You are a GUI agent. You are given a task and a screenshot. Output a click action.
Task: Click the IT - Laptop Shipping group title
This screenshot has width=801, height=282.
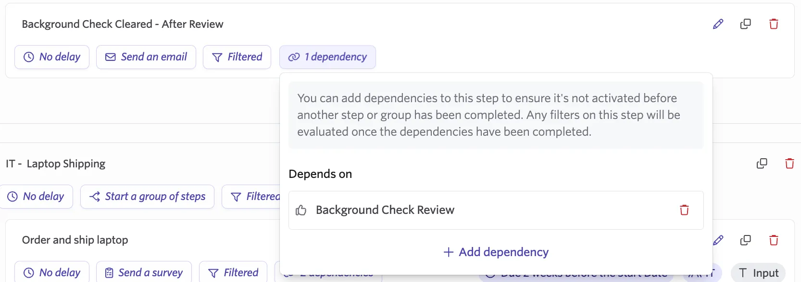(55, 164)
